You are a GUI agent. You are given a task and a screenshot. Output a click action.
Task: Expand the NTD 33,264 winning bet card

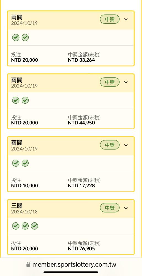point(126,19)
